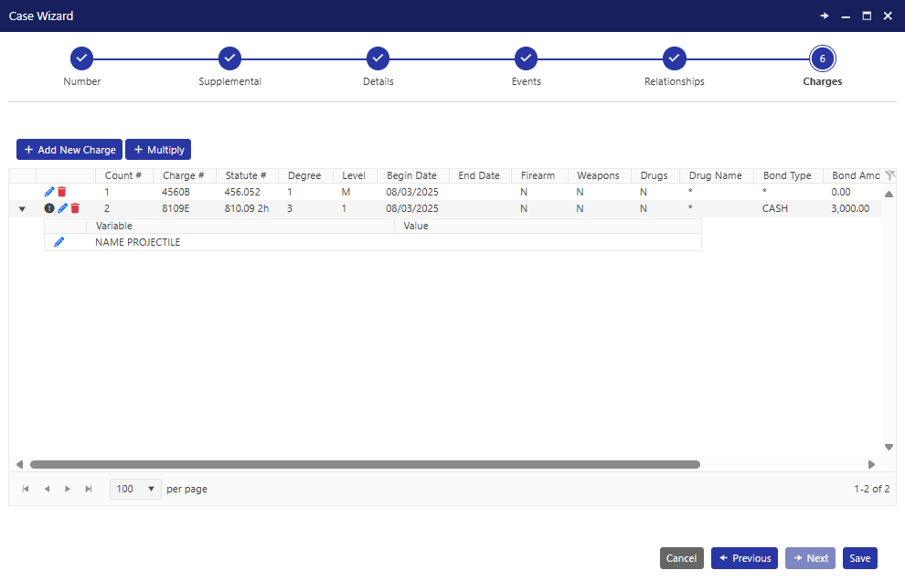
Task: Delete charge 8109E using trash icon
Action: click(75, 208)
